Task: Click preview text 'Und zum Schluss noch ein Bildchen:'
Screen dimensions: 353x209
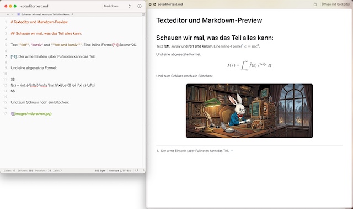Action: [184, 76]
